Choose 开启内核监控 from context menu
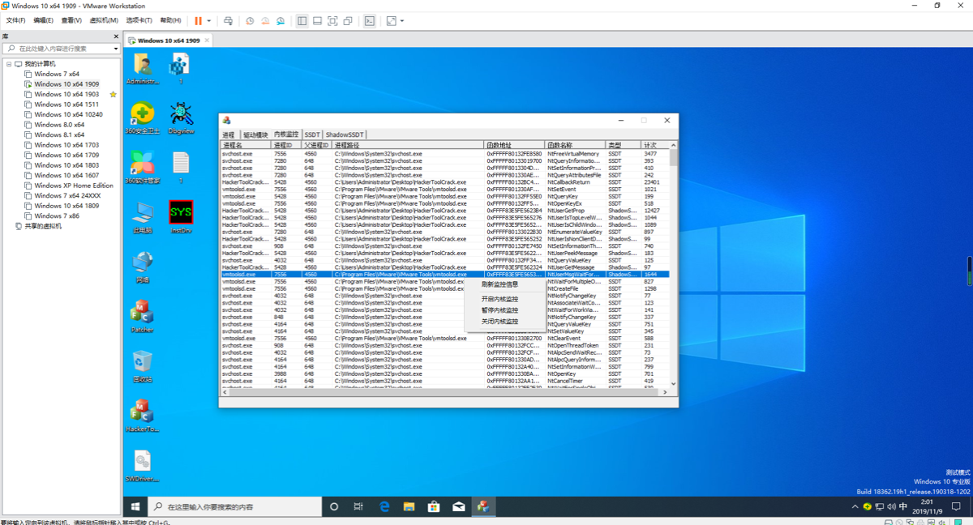Screen dimensions: 973x525 [x=499, y=299]
